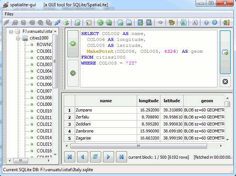Click the second question-mark About icon
The width and height of the screenshot is (236, 176).
coord(215,23)
